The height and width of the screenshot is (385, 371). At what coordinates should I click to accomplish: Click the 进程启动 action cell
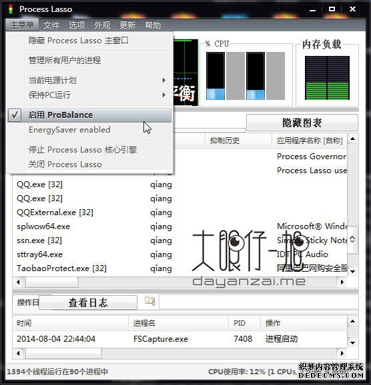coord(282,339)
